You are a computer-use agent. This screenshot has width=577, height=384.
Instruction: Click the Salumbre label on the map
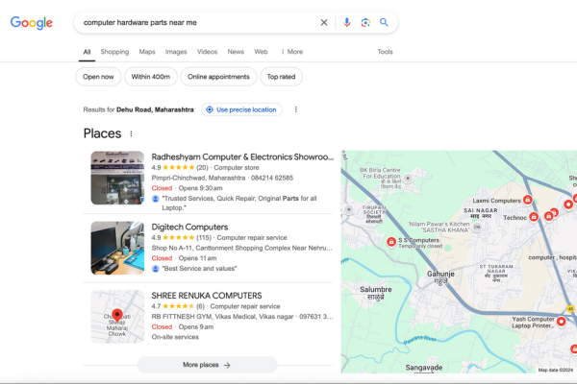tap(376, 293)
